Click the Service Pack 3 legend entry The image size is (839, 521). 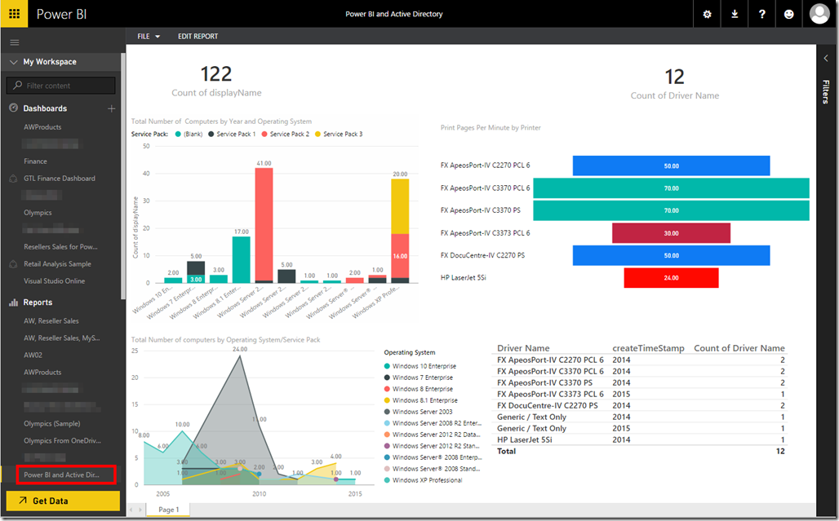339,135
